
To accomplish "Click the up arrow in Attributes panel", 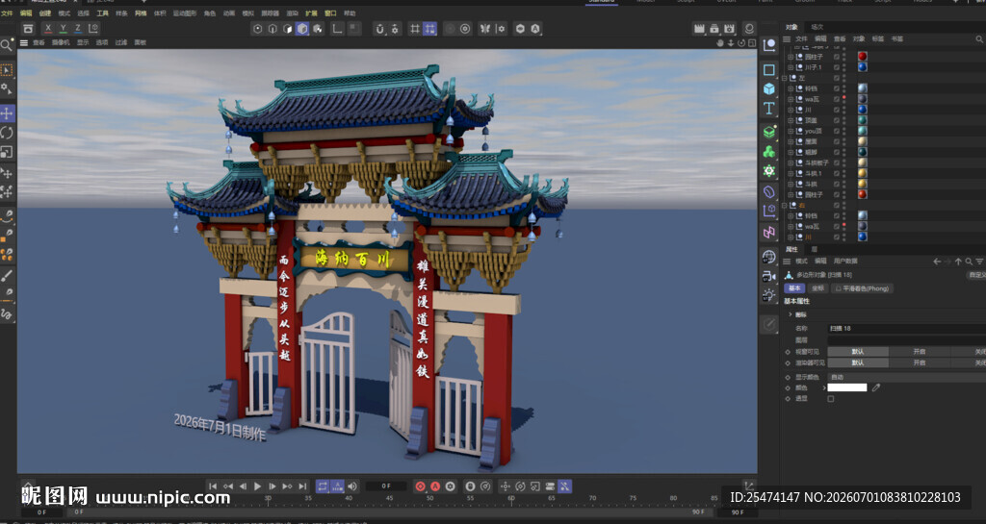I will coord(958,262).
